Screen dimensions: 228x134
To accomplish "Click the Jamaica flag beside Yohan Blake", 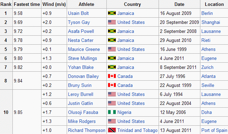I will tap(112, 67).
